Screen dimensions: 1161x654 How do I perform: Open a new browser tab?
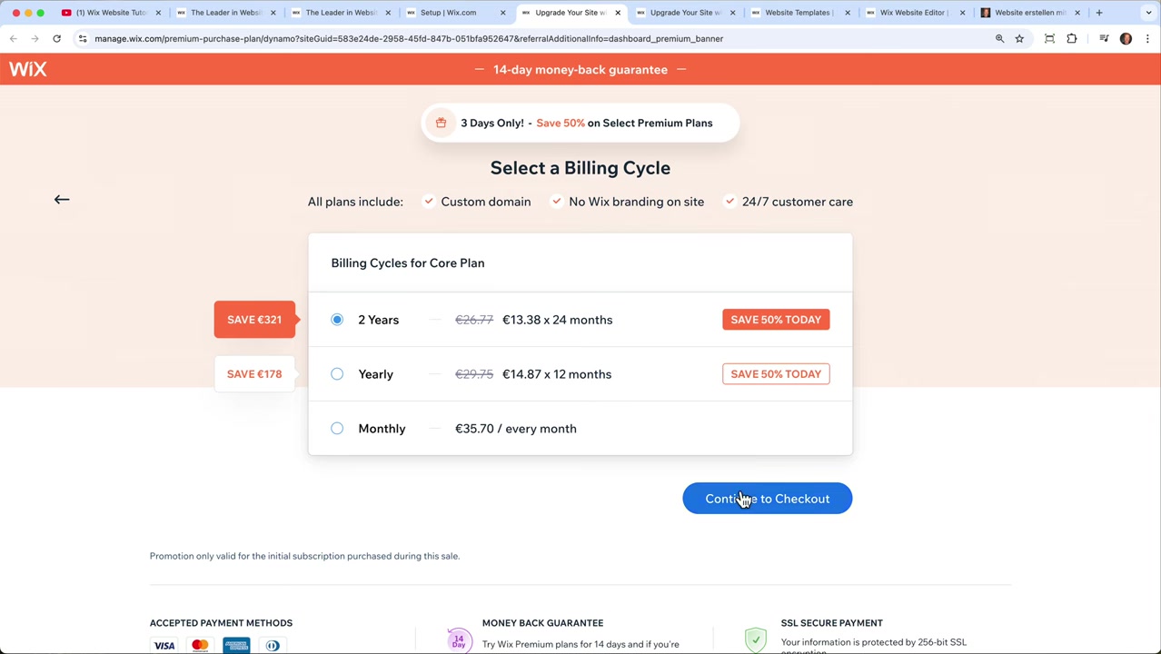(1098, 13)
